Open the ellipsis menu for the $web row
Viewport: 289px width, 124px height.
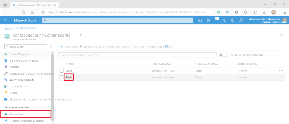pos(281,77)
